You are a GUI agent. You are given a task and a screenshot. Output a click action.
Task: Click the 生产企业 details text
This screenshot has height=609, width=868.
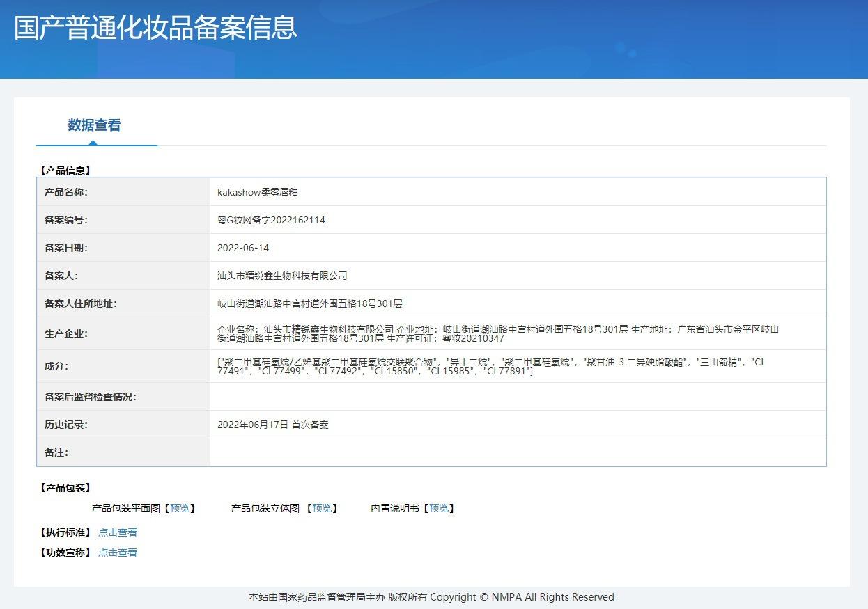(x=497, y=333)
